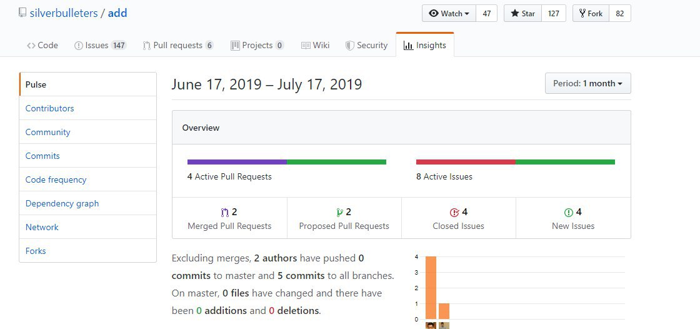Image resolution: width=700 pixels, height=329 pixels.
Task: Open the 4 Closed Issues section
Action: click(459, 218)
